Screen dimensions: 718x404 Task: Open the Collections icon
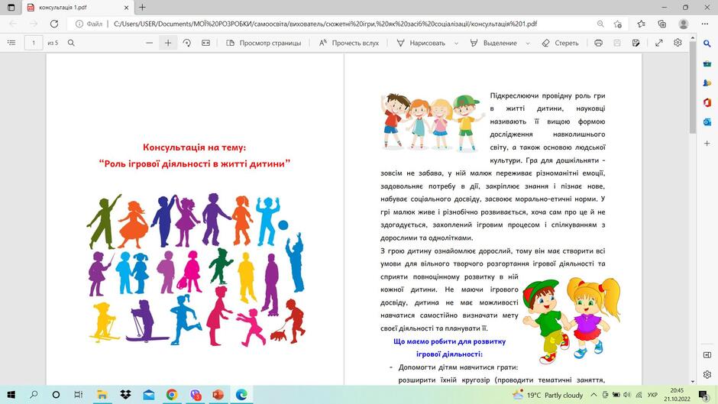pos(661,24)
